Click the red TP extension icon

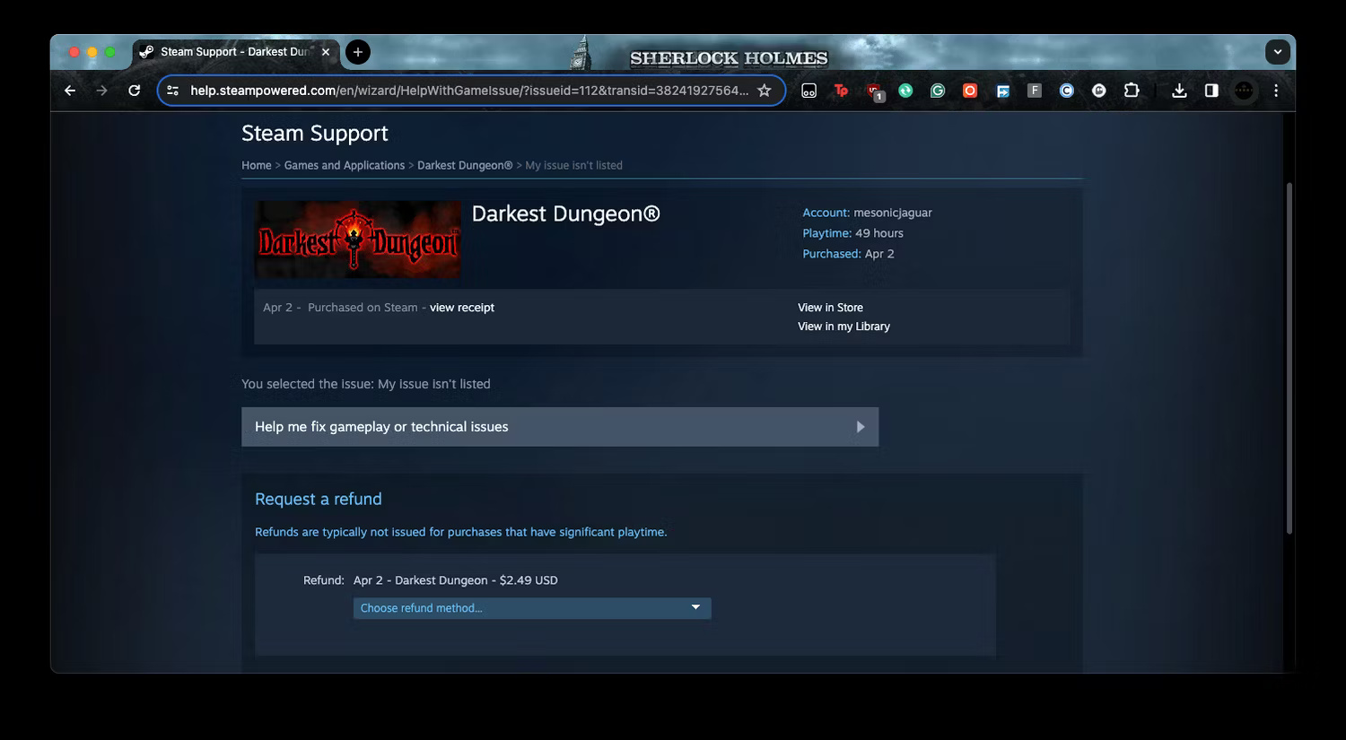[841, 90]
